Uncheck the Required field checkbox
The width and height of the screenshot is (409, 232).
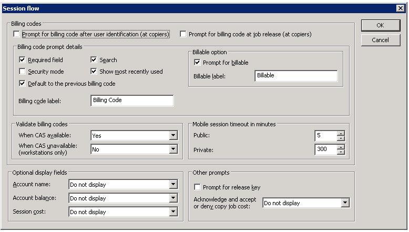click(22, 60)
